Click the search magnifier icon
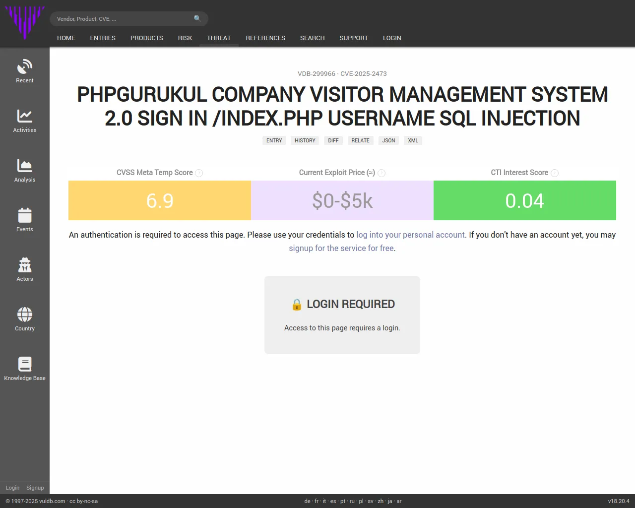This screenshot has width=635, height=508. click(x=197, y=18)
